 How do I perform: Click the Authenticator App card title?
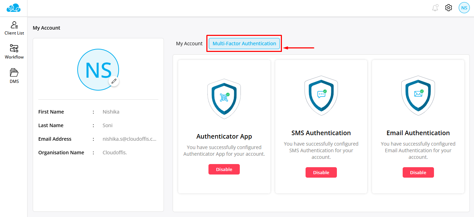(224, 136)
